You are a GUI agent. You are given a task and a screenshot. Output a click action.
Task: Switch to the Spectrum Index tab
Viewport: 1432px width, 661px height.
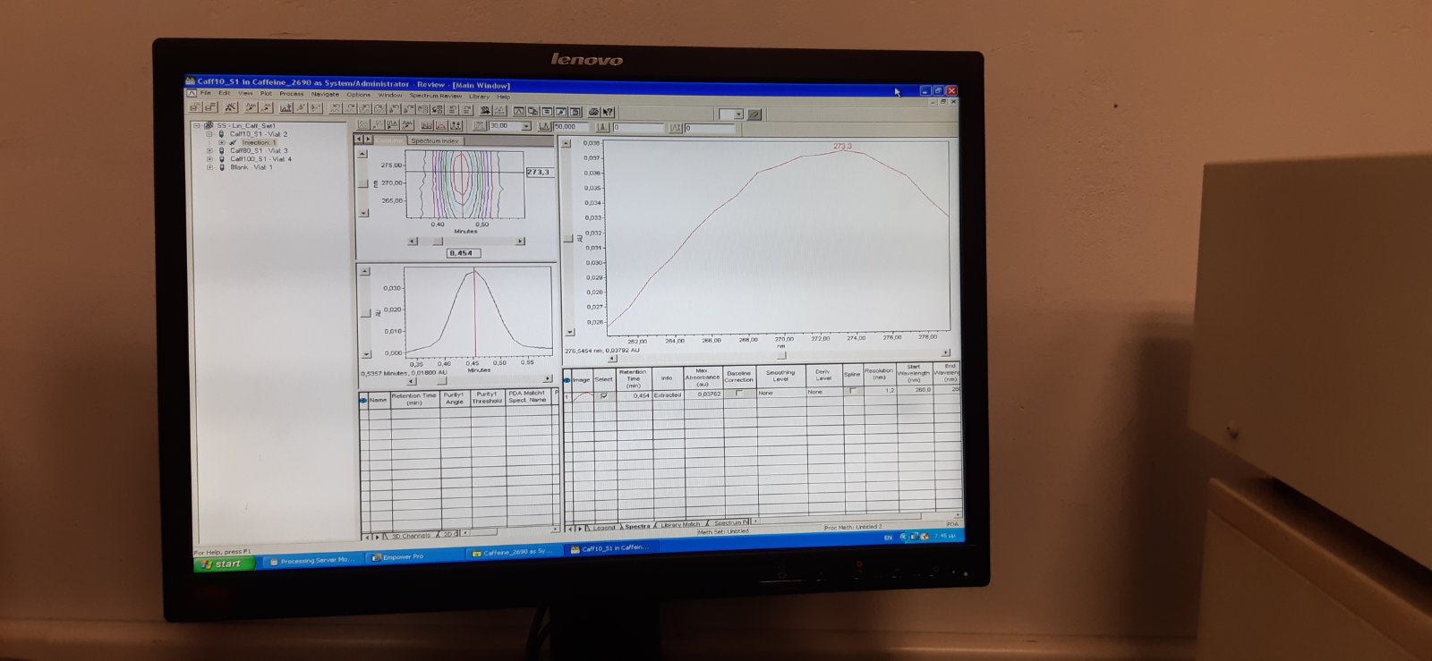(435, 140)
